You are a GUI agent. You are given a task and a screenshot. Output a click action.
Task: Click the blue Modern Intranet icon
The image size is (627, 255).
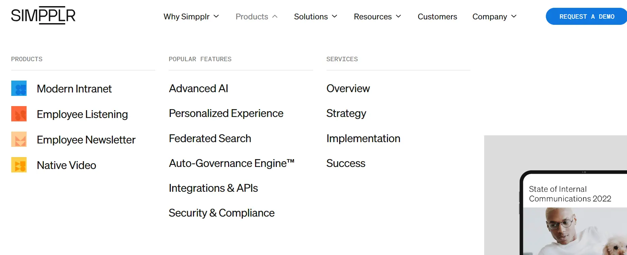point(19,88)
